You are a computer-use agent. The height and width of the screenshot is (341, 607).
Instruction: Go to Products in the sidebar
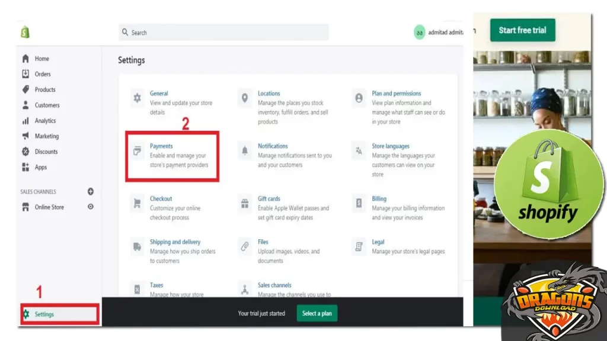pyautogui.click(x=45, y=89)
